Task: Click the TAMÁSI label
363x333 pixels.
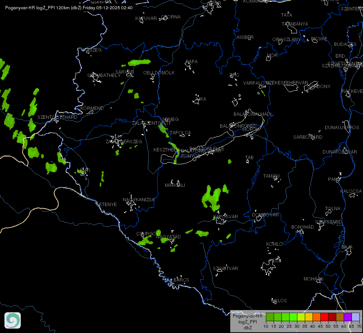Action: 271,176
